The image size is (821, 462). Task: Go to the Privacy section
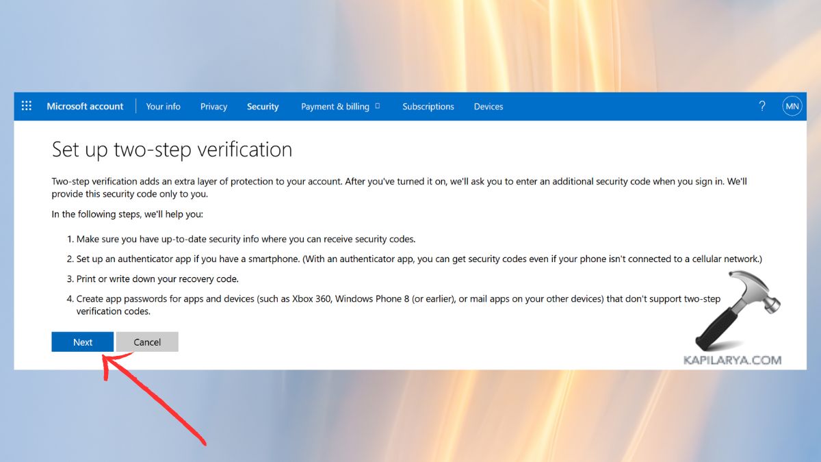213,106
